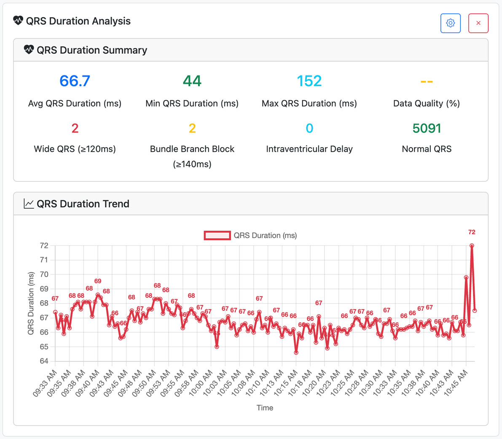
Task: Click the 72 data label above the peak
Action: point(472,232)
